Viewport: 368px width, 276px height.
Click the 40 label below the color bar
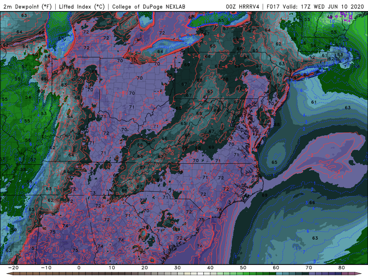(x=210, y=268)
